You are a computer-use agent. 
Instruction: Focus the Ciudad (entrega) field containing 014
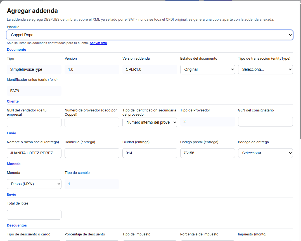click(150, 153)
